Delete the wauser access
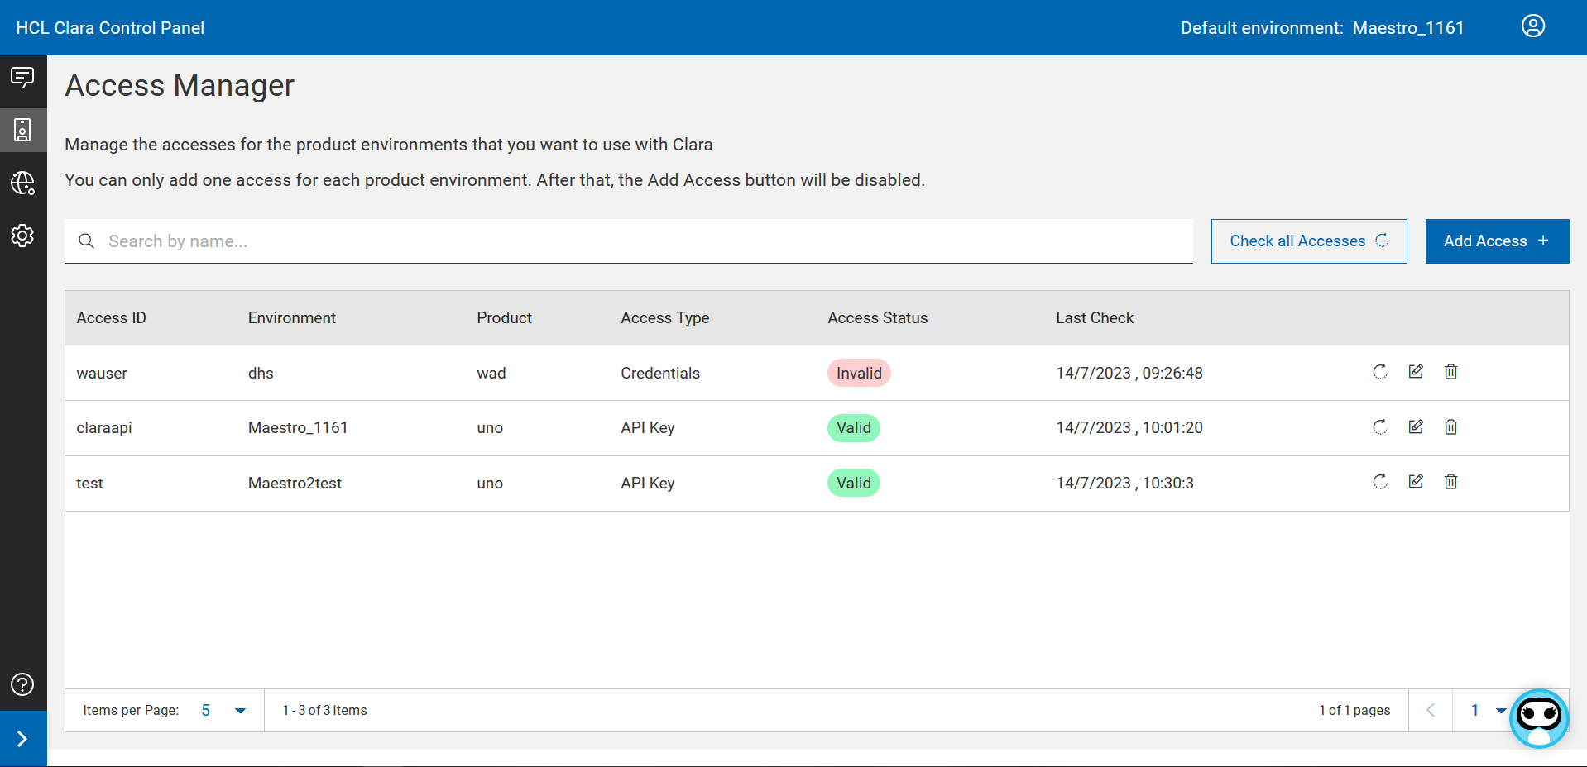This screenshot has height=767, width=1587. (x=1450, y=372)
